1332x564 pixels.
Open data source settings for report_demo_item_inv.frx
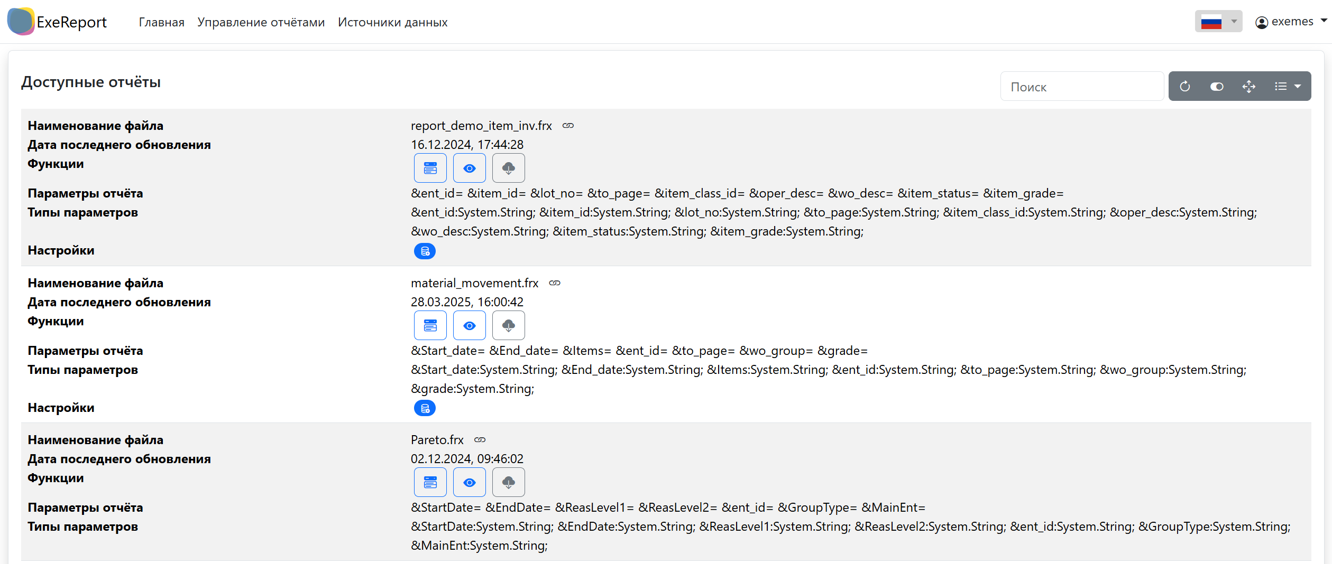[425, 251]
